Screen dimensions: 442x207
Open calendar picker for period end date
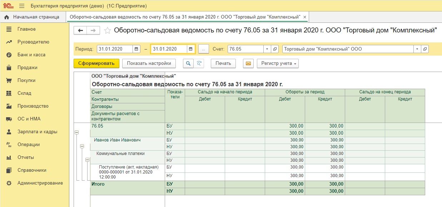point(191,49)
